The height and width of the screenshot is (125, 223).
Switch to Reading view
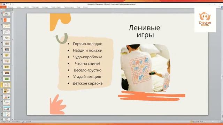pos(196,122)
